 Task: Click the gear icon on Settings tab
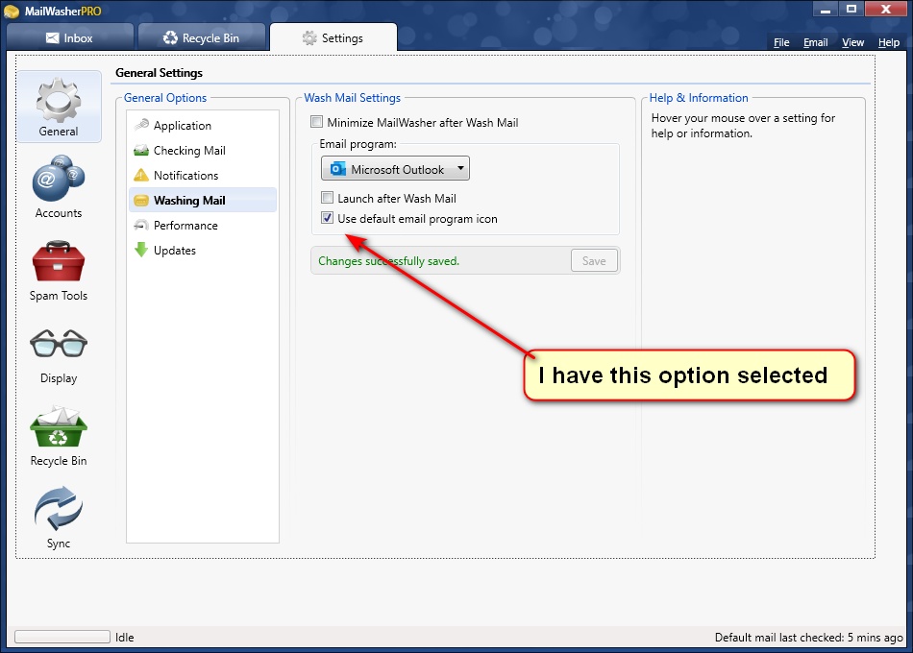[x=309, y=37]
